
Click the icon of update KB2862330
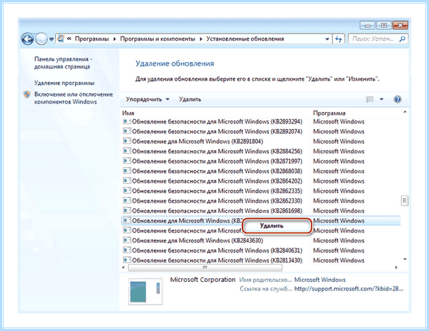127,200
